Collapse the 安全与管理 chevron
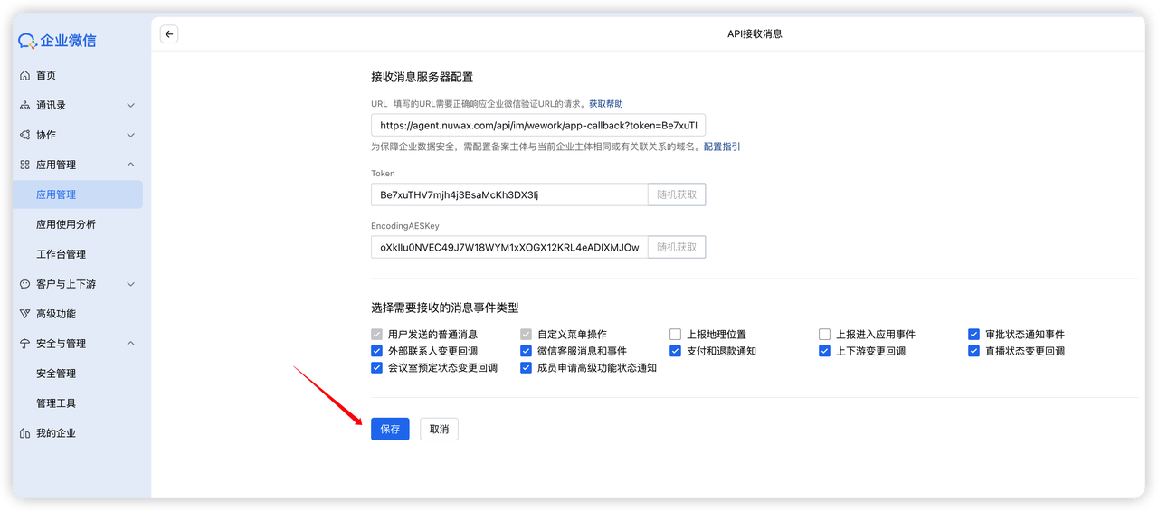1158x511 pixels. click(x=130, y=344)
